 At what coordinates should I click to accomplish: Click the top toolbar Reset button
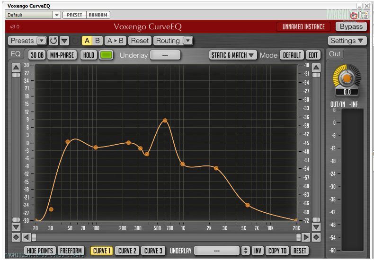140,41
